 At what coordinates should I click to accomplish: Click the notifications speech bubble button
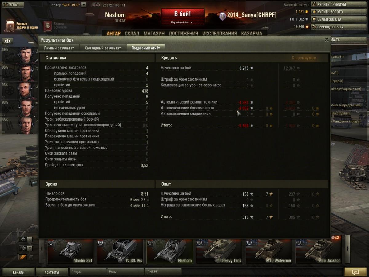(355, 272)
